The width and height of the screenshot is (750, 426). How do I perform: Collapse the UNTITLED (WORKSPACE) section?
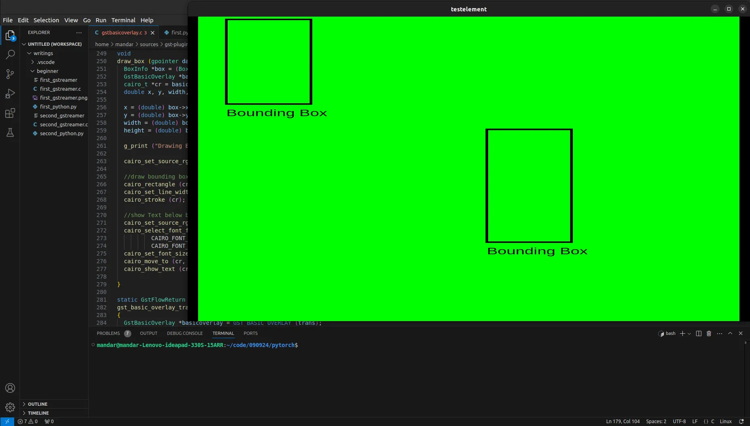point(24,44)
